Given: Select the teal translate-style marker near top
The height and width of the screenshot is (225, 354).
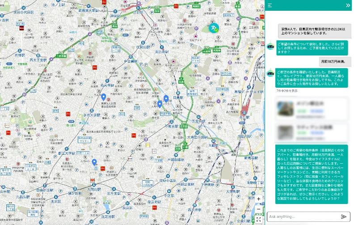Looking at the screenshot, I should point(214,28).
